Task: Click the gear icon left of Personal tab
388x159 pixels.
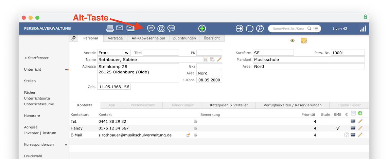Action: point(73,38)
